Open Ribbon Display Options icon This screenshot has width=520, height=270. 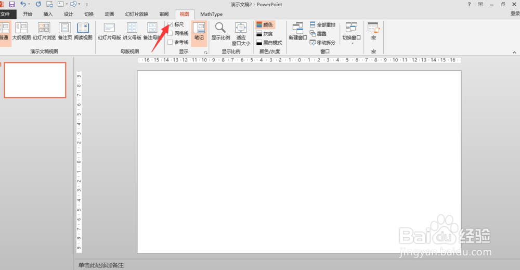coord(480,4)
